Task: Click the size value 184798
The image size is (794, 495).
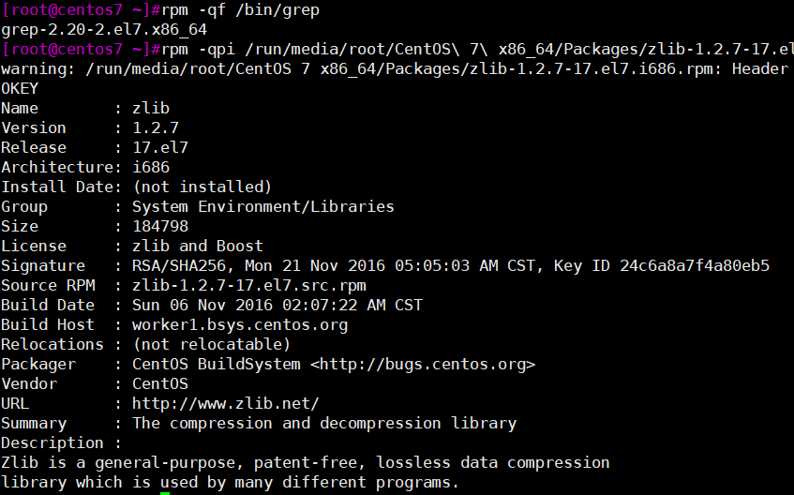Action: coord(160,227)
